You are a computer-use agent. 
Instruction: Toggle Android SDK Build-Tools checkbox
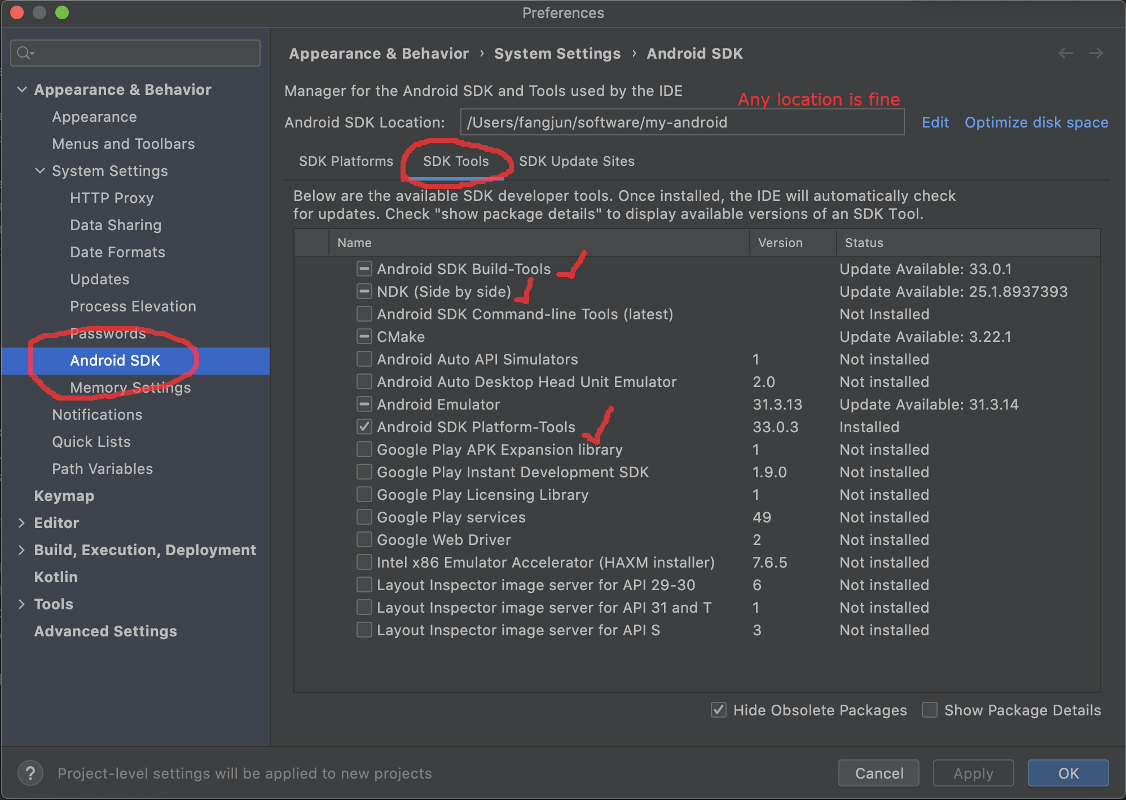[x=364, y=269]
